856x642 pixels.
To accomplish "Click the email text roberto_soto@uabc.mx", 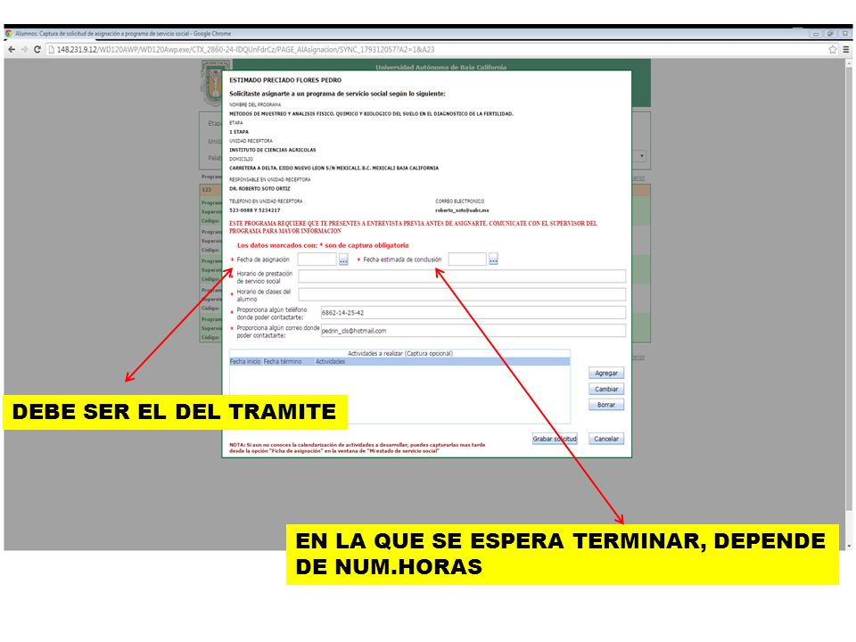I will [x=462, y=210].
